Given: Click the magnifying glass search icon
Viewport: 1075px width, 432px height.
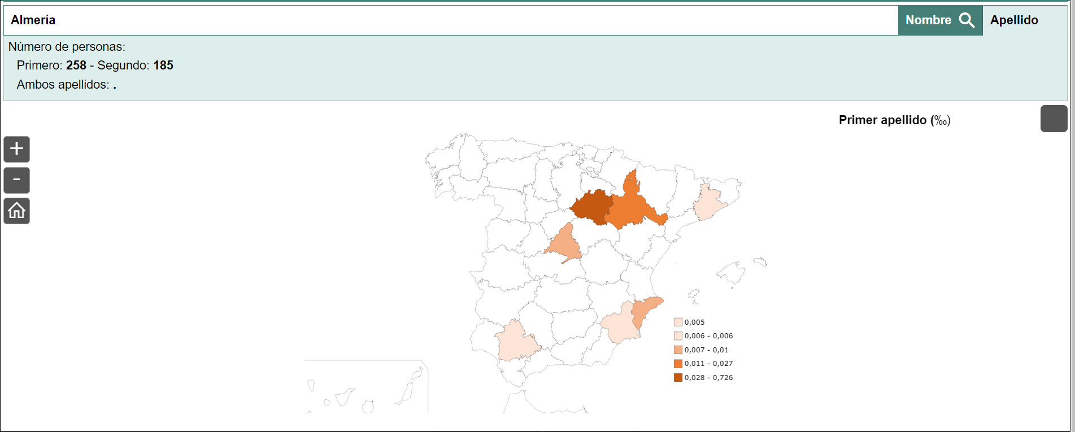Looking at the screenshot, I should tap(967, 20).
